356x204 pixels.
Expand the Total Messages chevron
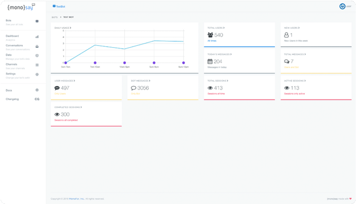click(x=305, y=54)
